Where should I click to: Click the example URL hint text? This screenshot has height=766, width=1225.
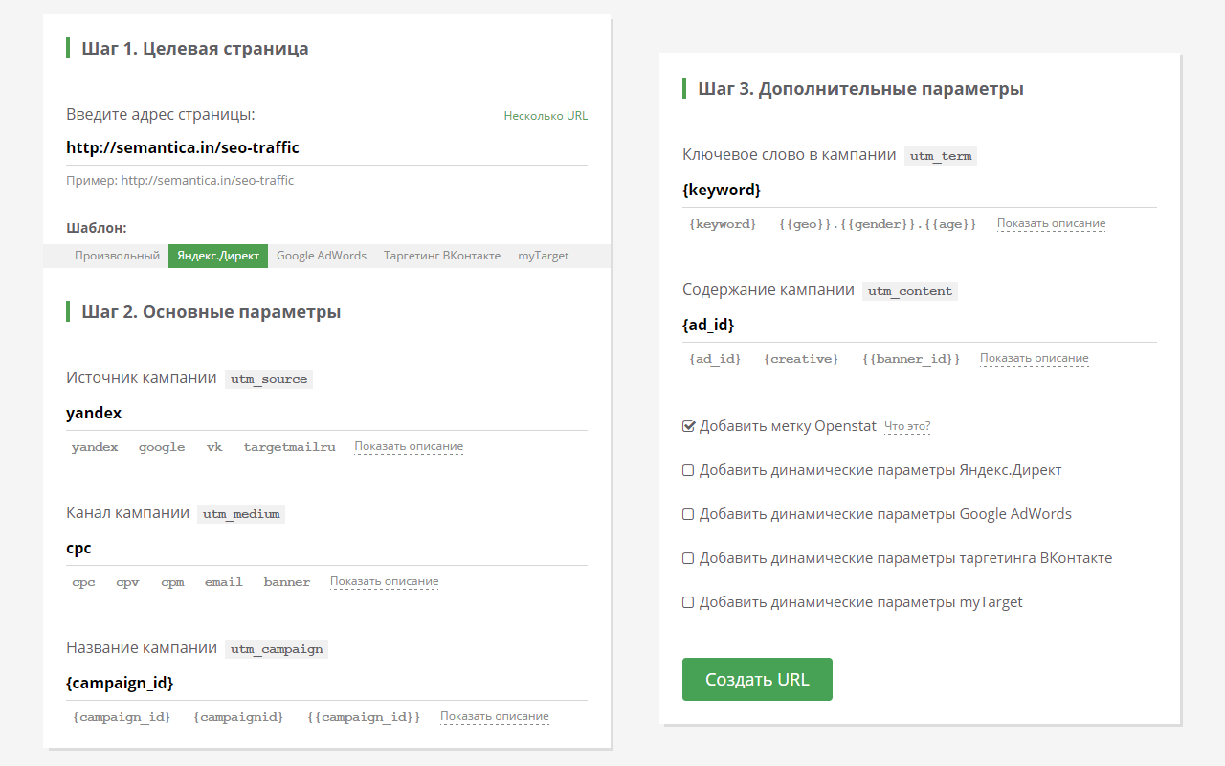pos(180,180)
